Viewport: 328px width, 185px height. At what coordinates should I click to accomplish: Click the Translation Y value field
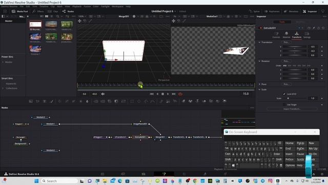[313, 51]
